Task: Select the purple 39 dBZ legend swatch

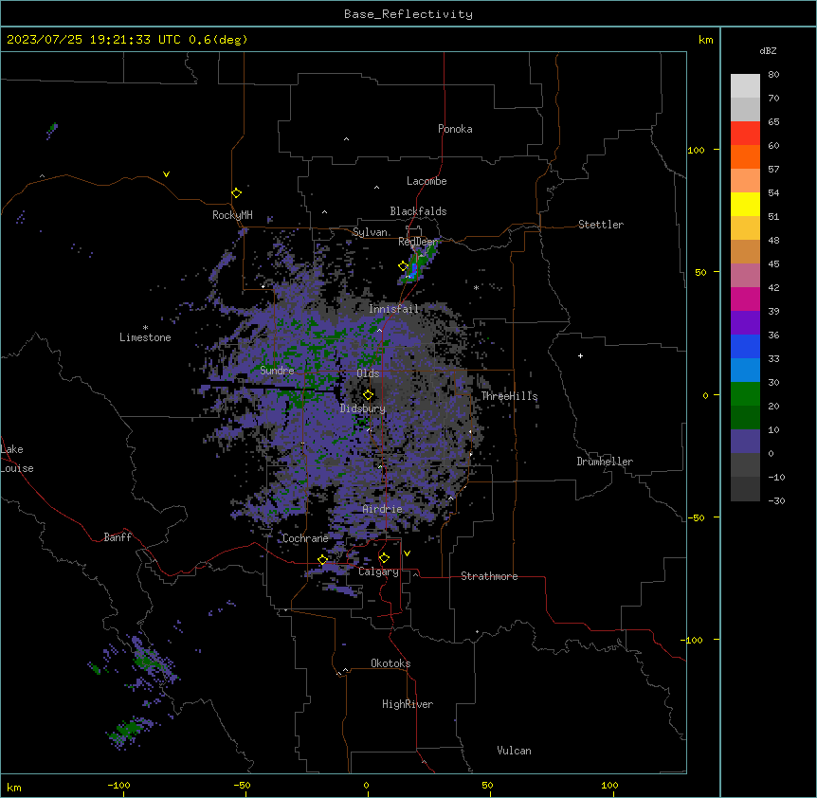Action: pos(745,322)
